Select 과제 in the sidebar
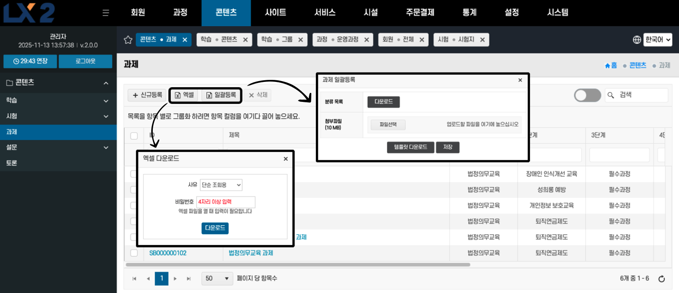This screenshot has width=679, height=293. (58, 132)
